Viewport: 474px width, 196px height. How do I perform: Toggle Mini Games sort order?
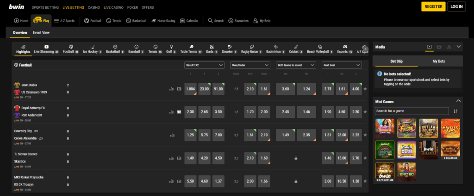click(455, 111)
